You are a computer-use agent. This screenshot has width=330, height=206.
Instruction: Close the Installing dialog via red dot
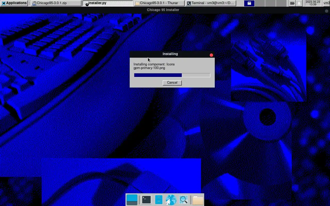click(211, 55)
